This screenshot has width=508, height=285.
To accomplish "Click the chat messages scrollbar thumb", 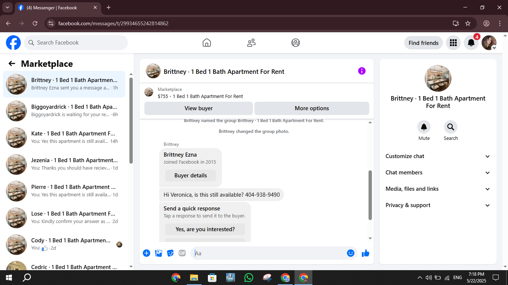I will pos(370,195).
